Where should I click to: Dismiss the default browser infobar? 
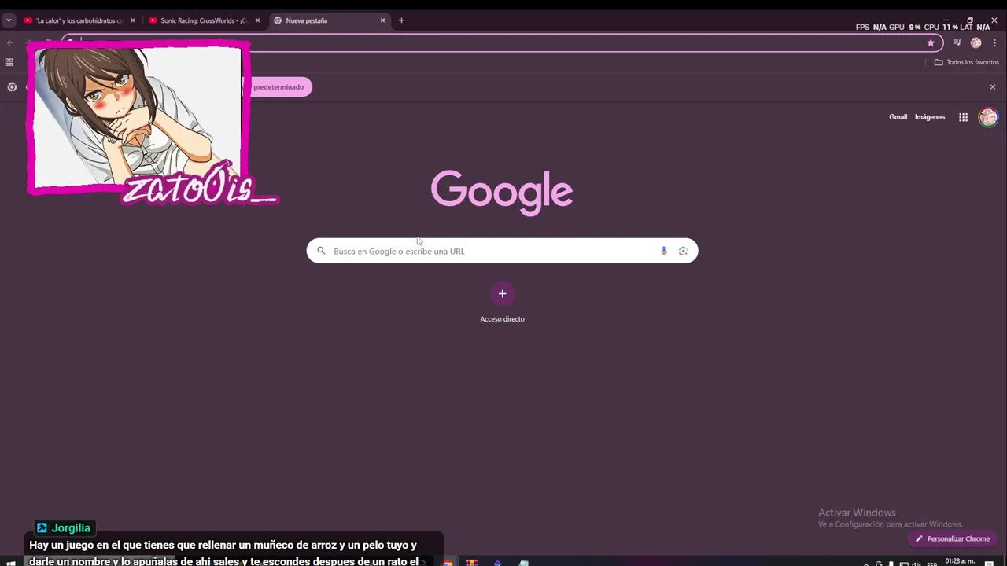click(993, 87)
